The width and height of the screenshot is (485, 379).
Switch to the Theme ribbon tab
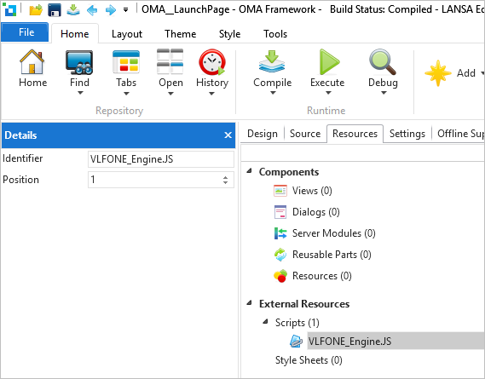(181, 34)
